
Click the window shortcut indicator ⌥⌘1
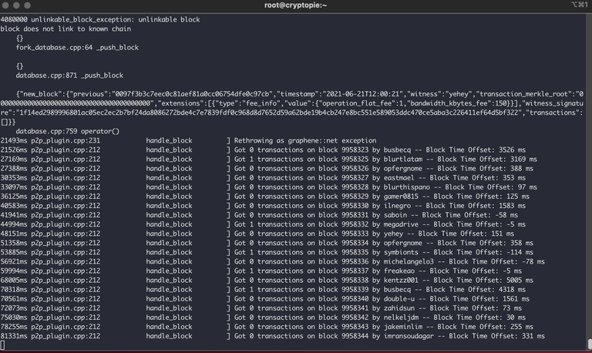coord(579,5)
